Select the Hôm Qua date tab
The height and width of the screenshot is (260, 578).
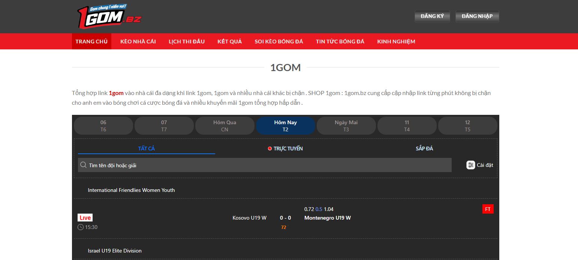225,126
